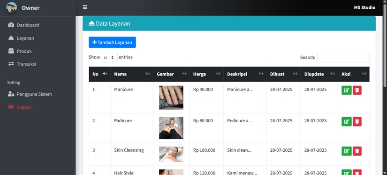Screen dimensions: 387x175
Task: Click the Dashboard gauge icon
Action: coord(11,25)
